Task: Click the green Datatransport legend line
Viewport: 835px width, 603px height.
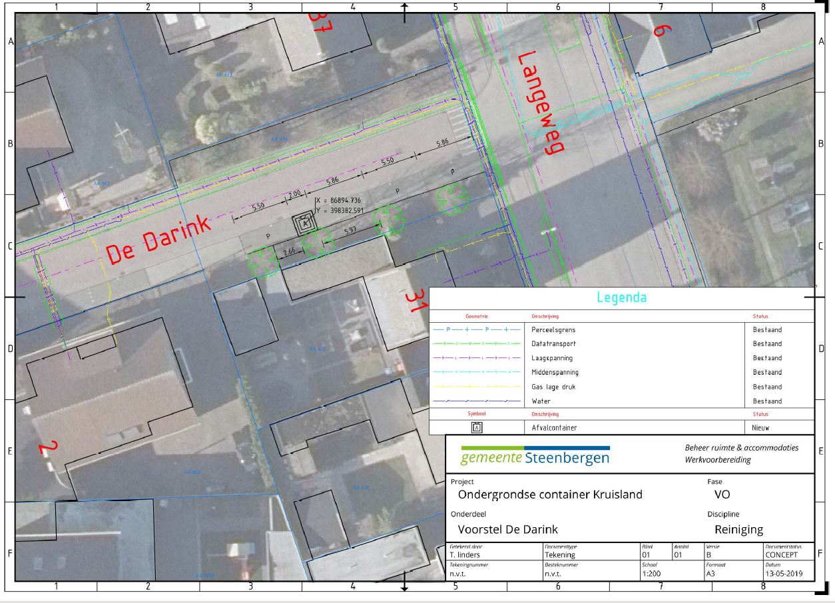Action: coord(477,344)
